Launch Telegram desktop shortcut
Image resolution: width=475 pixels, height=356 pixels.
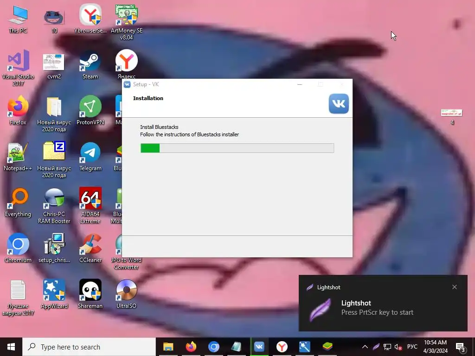tap(90, 157)
